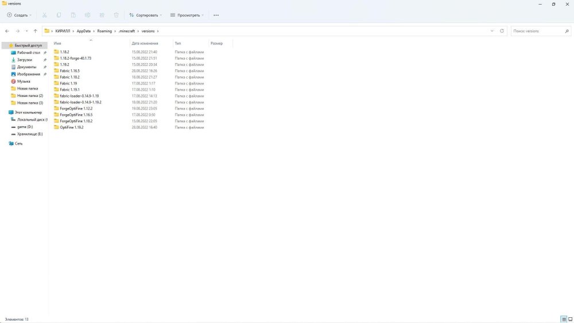Image resolution: width=574 pixels, height=323 pixels.
Task: Select folder ForgeOptiFine 1.18.2
Action: tap(76, 121)
